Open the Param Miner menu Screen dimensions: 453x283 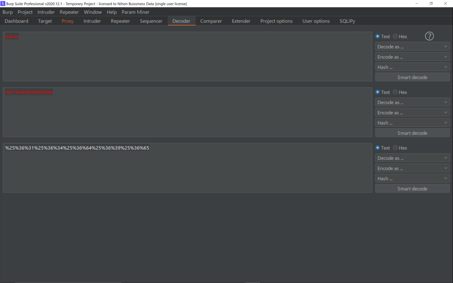(136, 12)
